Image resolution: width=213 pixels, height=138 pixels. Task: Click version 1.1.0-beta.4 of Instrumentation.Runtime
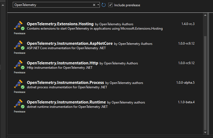pos(186,102)
